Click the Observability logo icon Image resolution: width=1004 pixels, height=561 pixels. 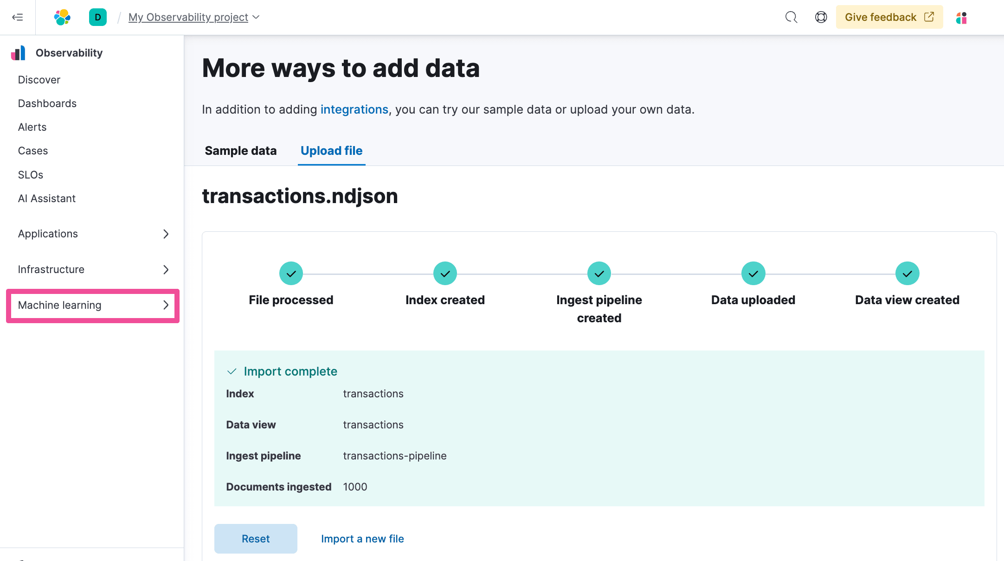(18, 53)
